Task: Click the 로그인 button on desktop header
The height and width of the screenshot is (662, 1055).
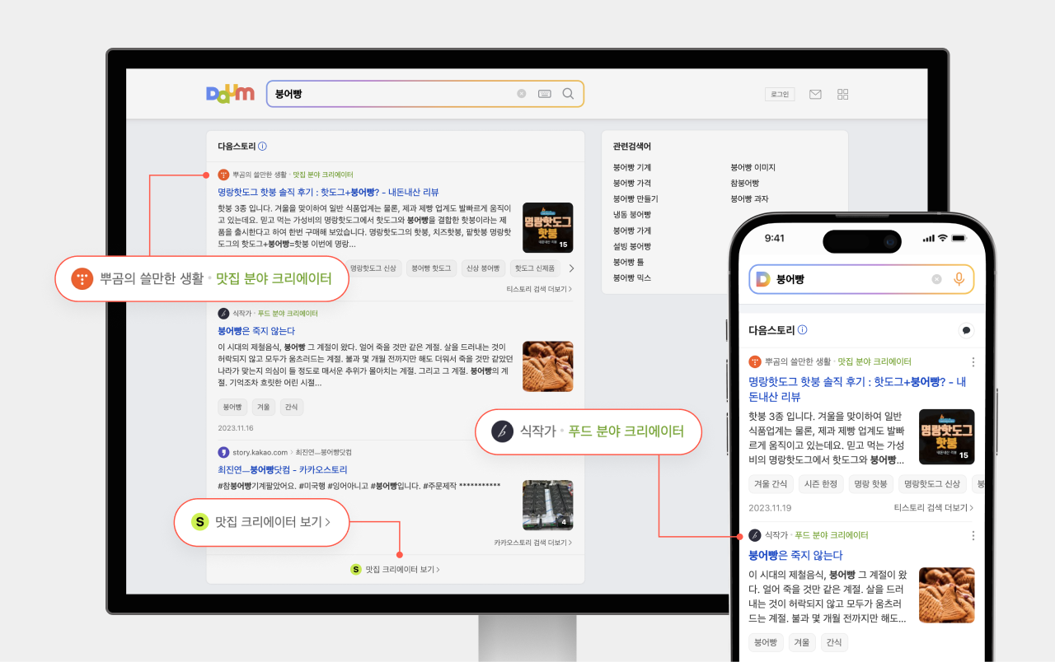Action: click(x=780, y=95)
